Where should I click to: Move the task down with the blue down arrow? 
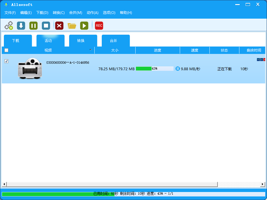point(262,60)
